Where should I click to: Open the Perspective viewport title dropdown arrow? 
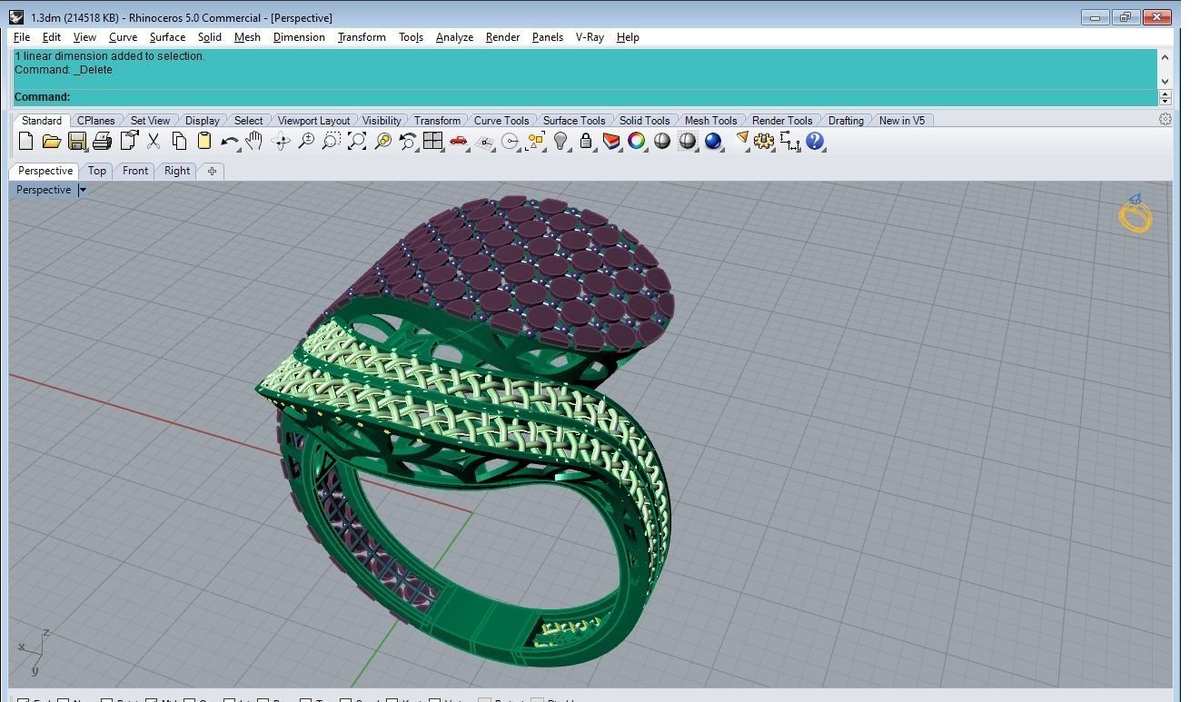[82, 190]
